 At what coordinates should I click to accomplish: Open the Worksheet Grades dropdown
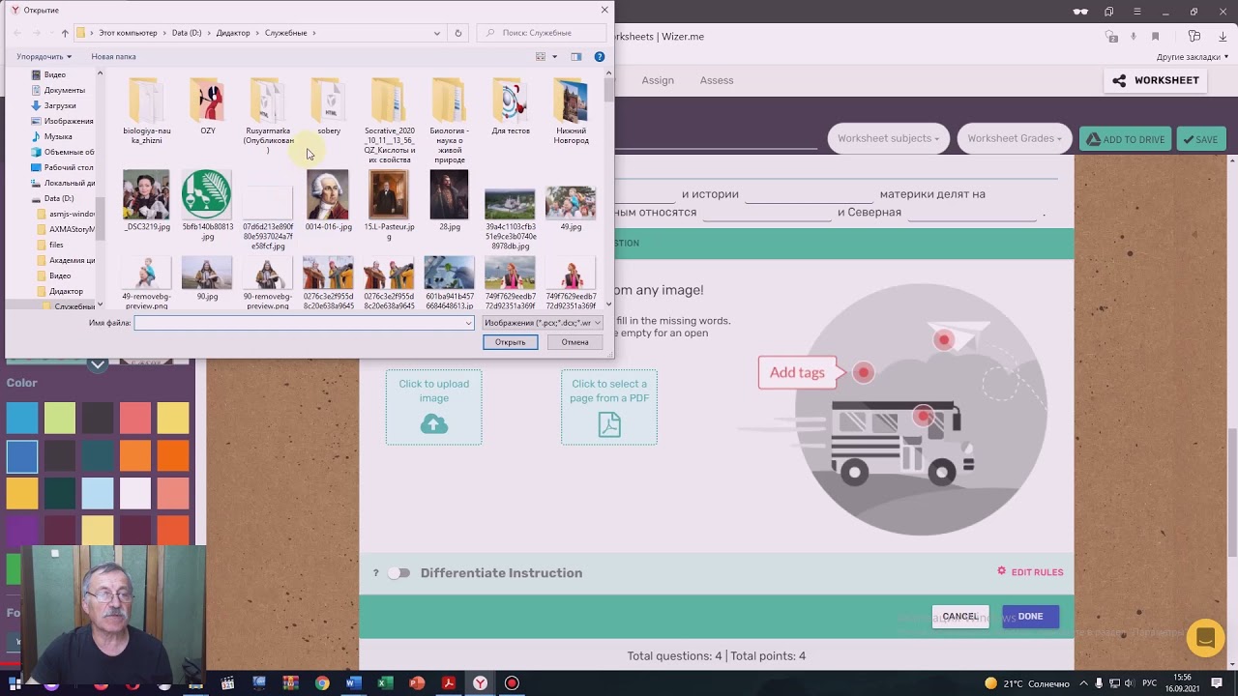1014,138
